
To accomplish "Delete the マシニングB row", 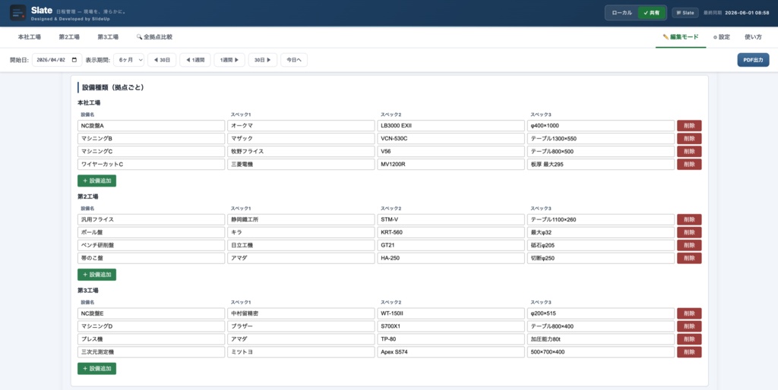I will coord(689,139).
